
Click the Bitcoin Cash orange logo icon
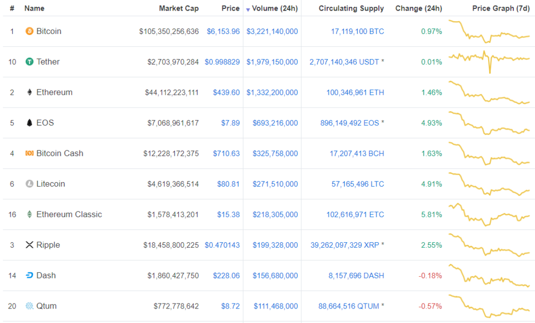click(x=30, y=153)
